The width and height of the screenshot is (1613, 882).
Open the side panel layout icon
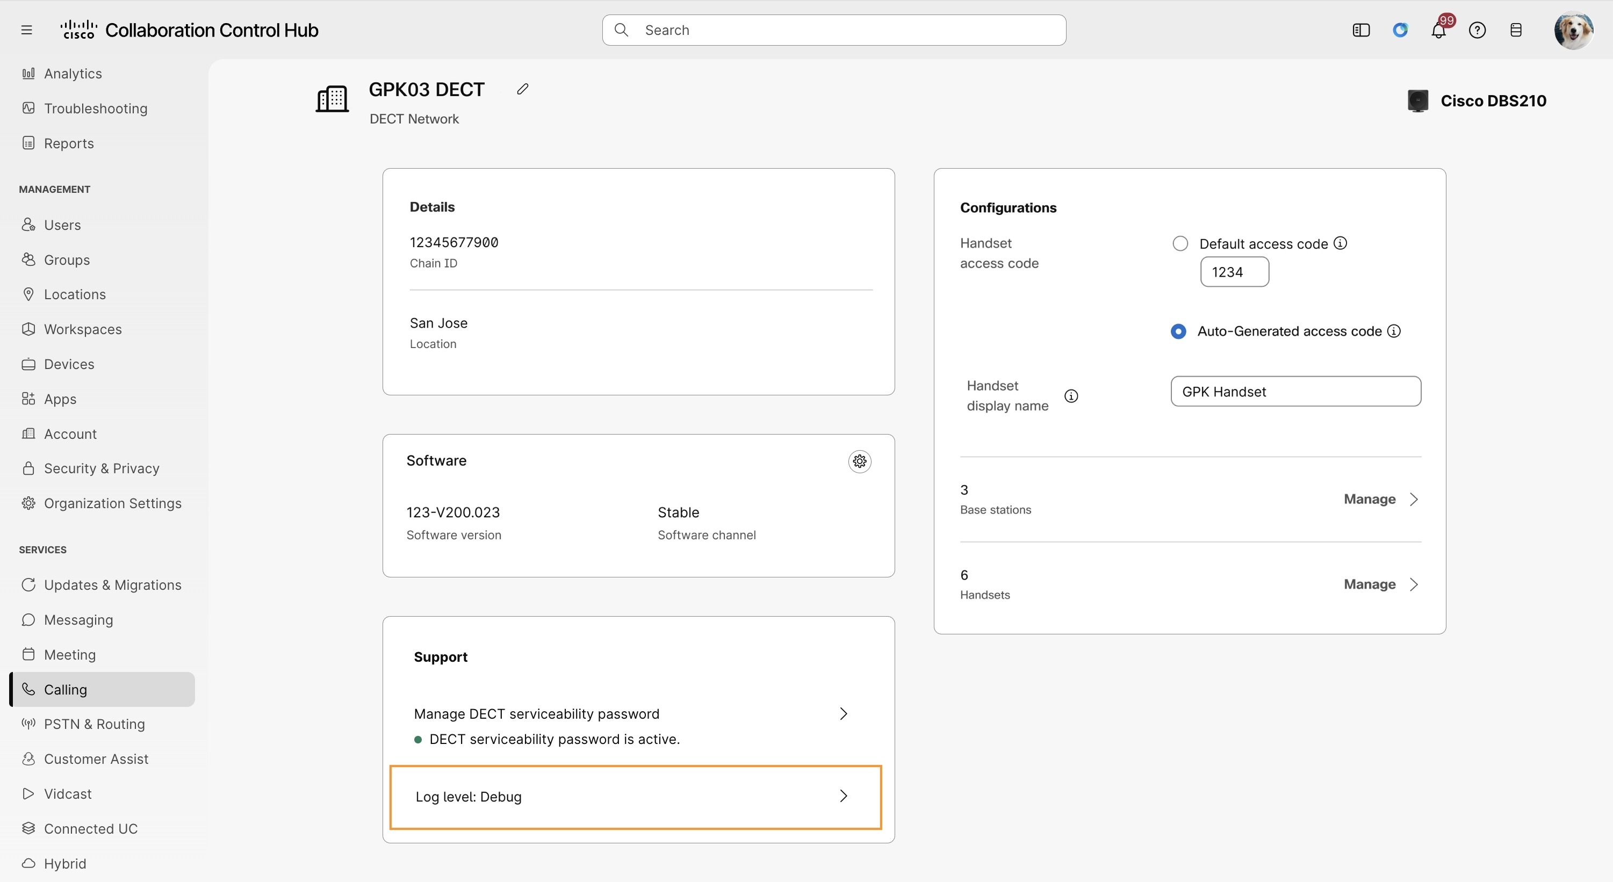click(x=1362, y=30)
